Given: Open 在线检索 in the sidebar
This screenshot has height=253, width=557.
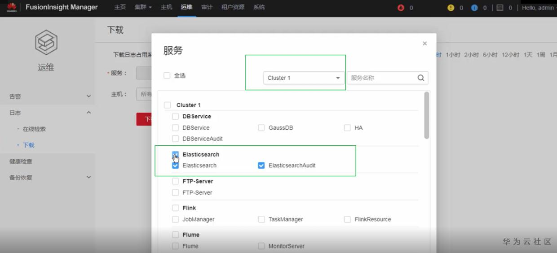Looking at the screenshot, I should 34,129.
